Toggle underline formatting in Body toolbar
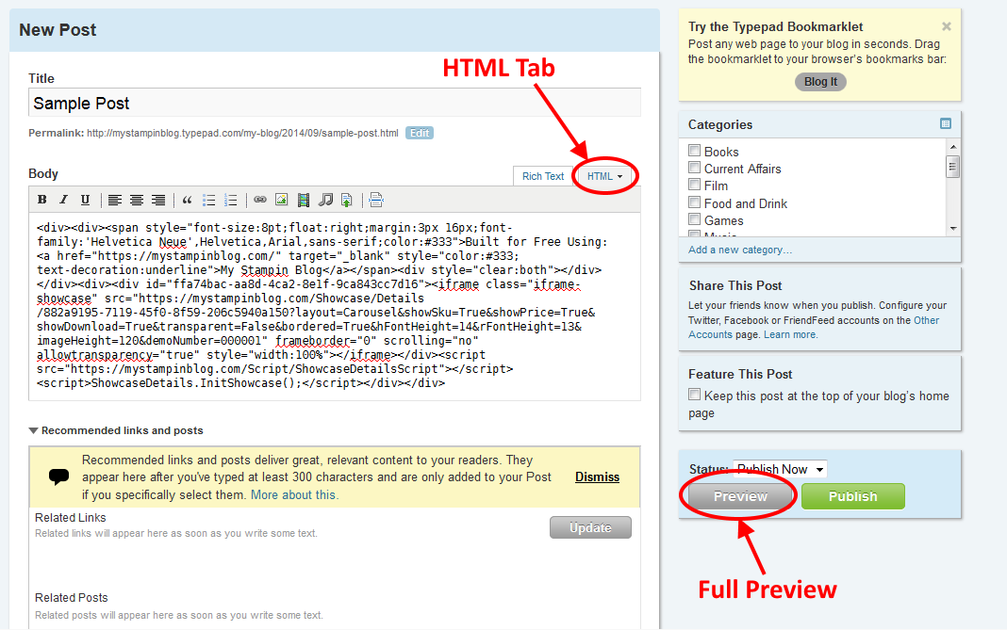The width and height of the screenshot is (1007, 630). coord(85,200)
